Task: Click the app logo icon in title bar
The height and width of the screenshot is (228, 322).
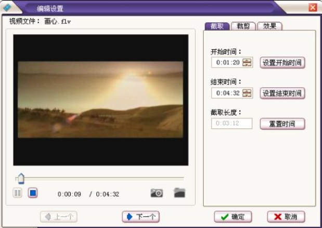Action: coord(7,8)
